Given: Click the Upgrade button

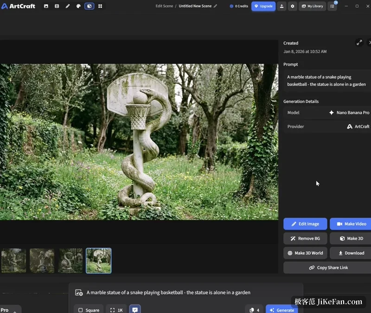Looking at the screenshot, I should (263, 6).
